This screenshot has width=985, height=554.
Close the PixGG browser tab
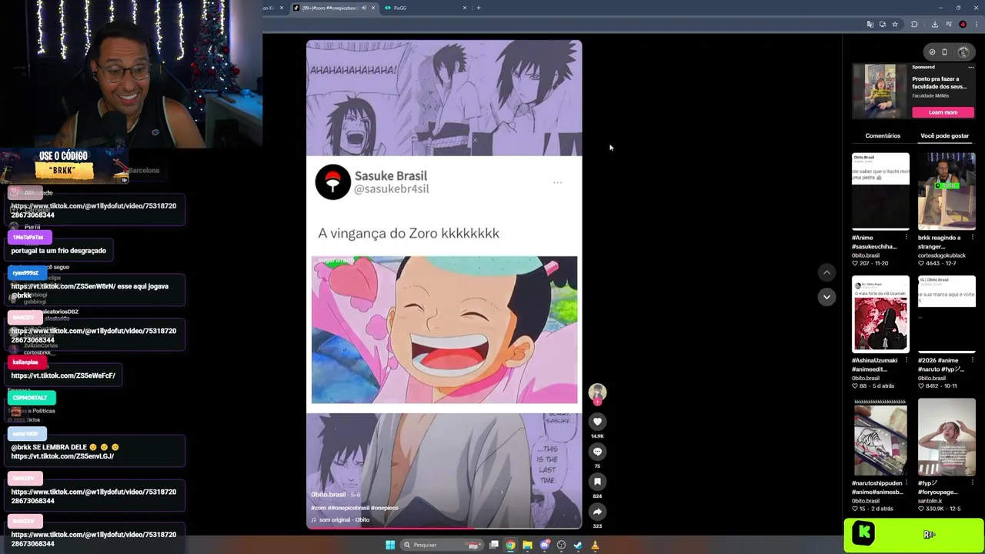point(465,8)
